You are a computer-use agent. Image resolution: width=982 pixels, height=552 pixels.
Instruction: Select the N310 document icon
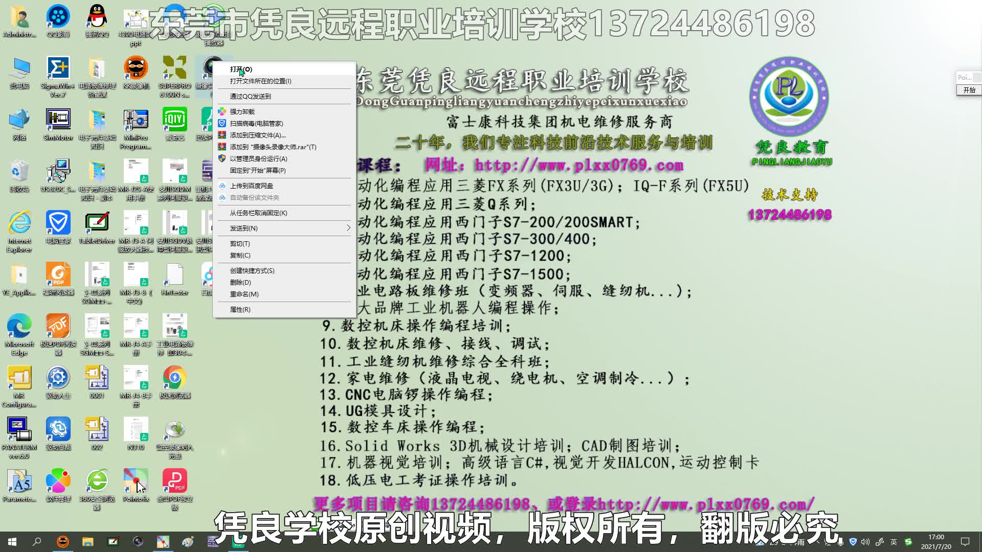136,434
